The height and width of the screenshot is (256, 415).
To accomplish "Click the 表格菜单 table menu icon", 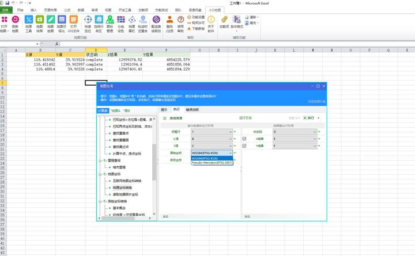I will pos(165,118).
